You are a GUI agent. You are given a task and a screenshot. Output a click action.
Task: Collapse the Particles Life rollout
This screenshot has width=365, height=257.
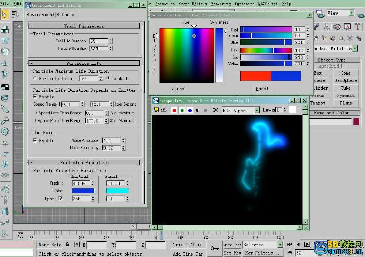pos(84,63)
